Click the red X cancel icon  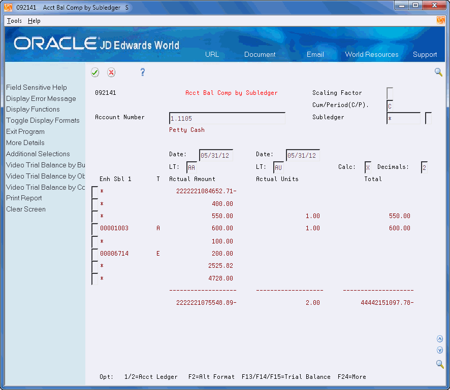(111, 72)
